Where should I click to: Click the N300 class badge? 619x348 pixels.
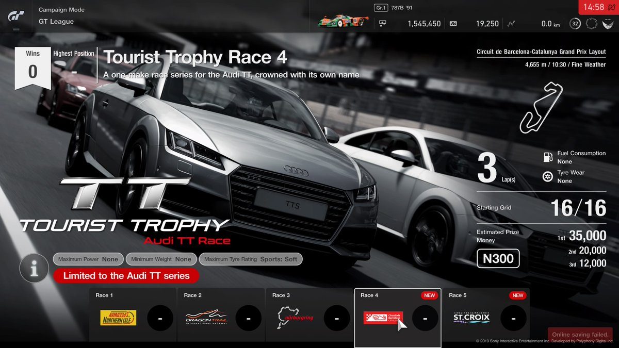point(498,259)
